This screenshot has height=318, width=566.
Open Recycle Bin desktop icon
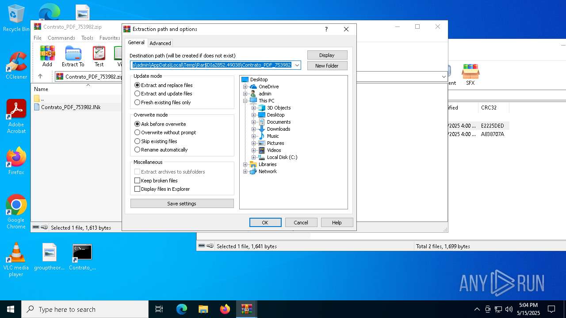pos(16,19)
